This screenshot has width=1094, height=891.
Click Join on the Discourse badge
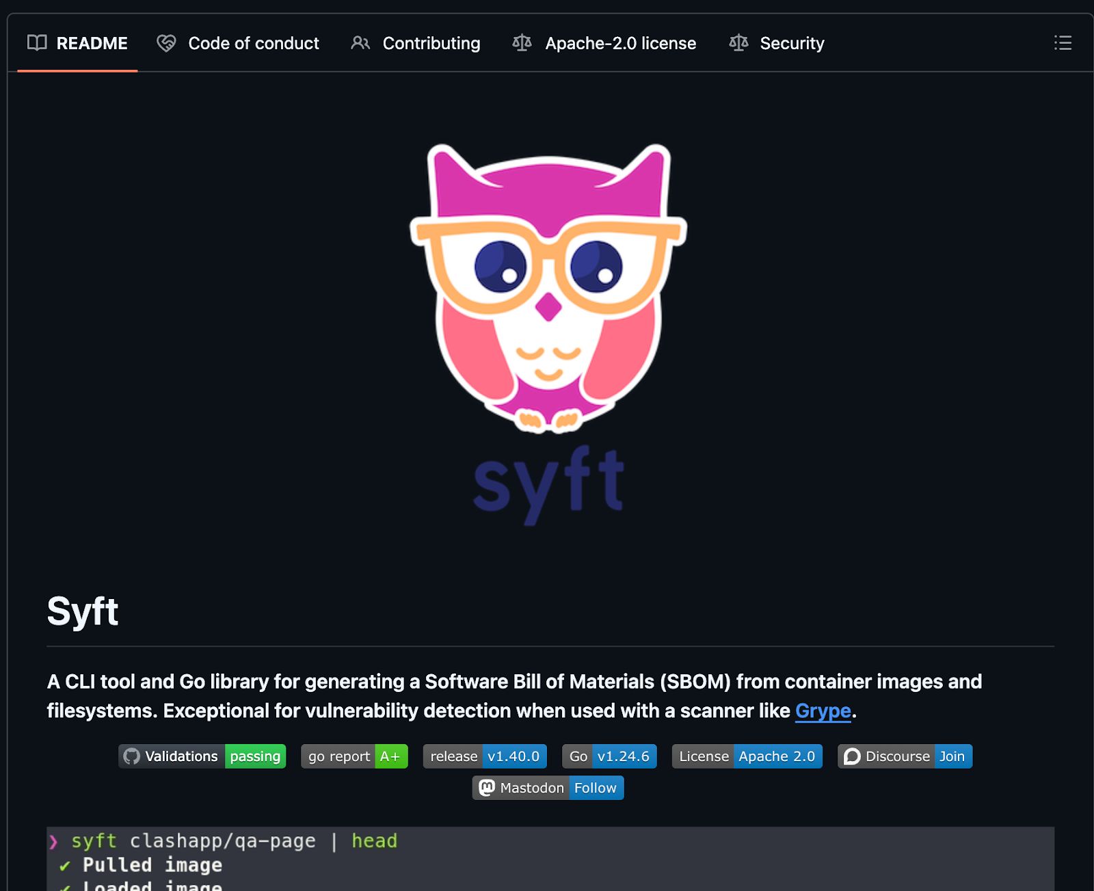[x=953, y=756]
